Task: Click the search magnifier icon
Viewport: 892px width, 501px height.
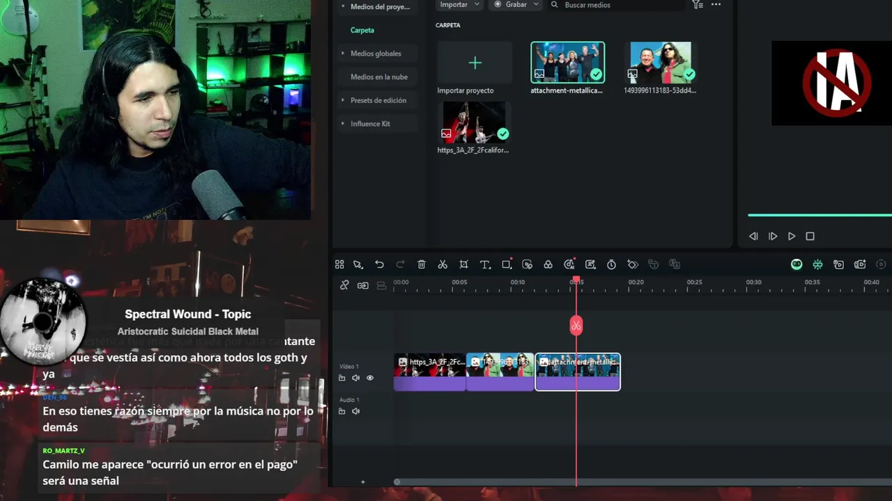Action: pos(555,5)
